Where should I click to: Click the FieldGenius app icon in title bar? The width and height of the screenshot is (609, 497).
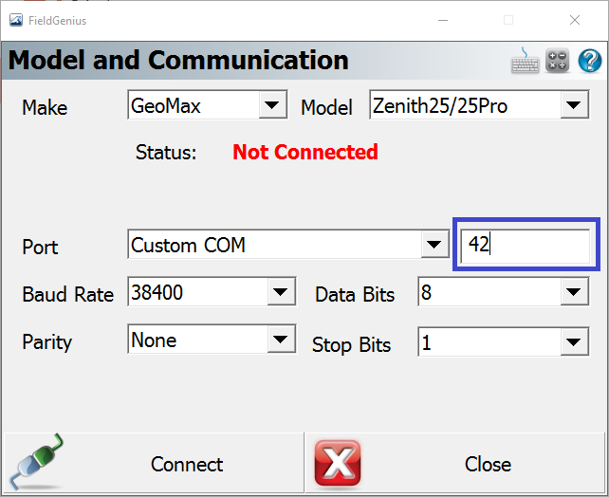click(15, 19)
